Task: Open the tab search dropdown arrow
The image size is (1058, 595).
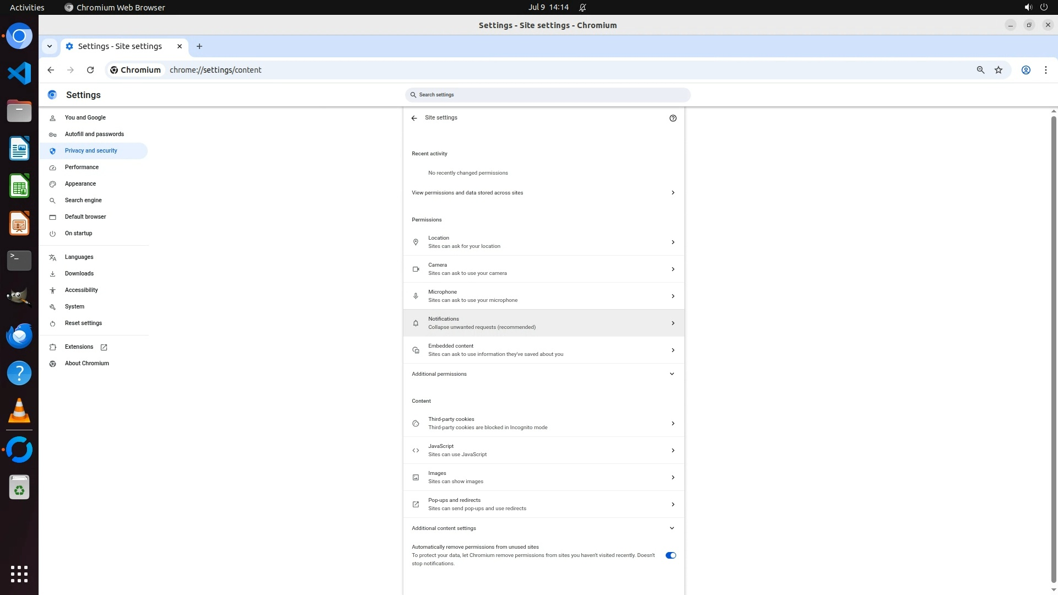Action: pos(50,46)
